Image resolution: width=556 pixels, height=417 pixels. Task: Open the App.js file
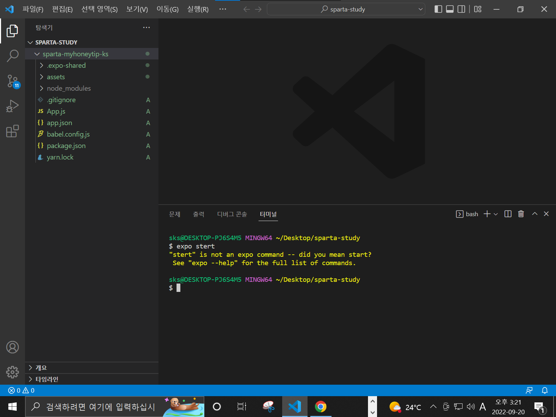(x=92, y=111)
